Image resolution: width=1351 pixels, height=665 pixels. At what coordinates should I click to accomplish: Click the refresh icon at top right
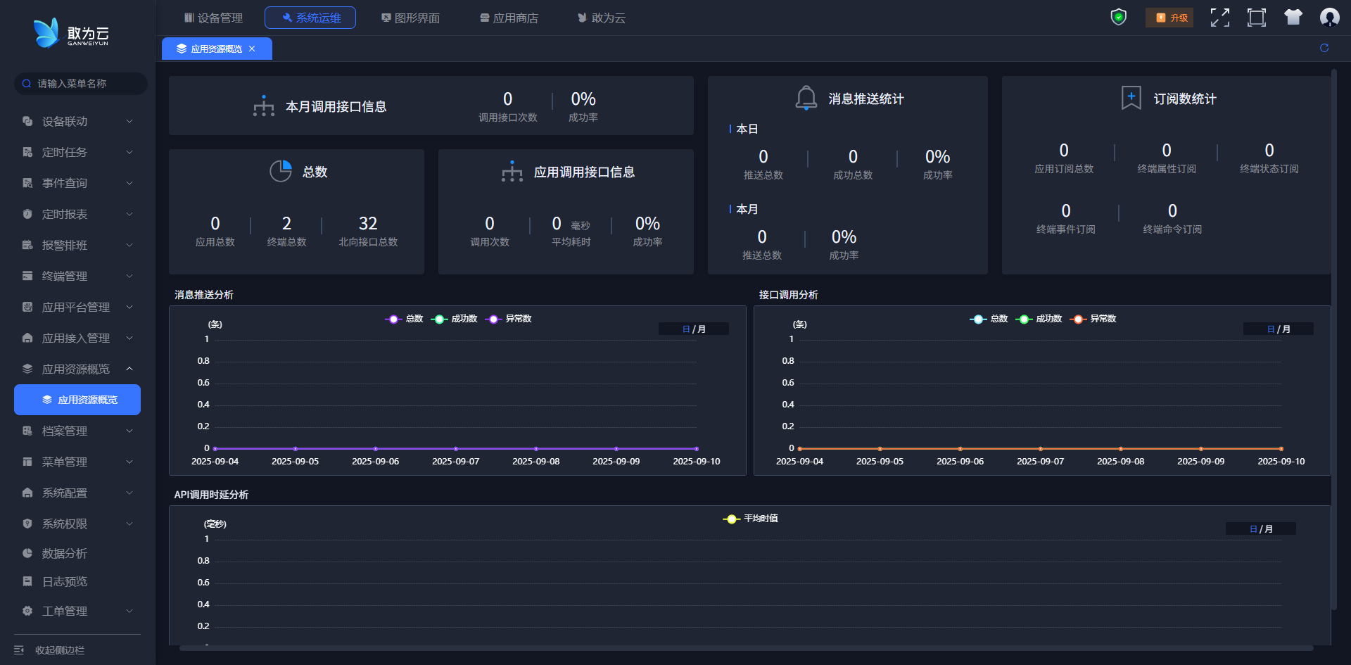1324,48
